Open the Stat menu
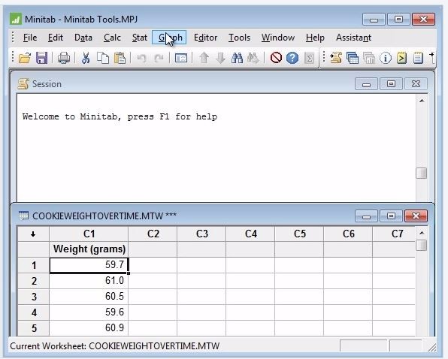Image resolution: width=448 pixels, height=359 pixels. [x=139, y=38]
